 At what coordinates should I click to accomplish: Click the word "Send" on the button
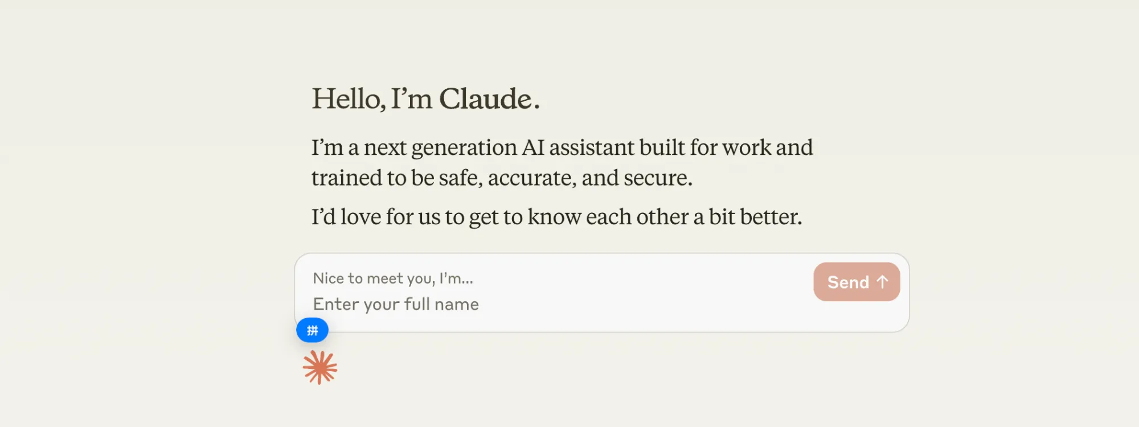pos(848,282)
